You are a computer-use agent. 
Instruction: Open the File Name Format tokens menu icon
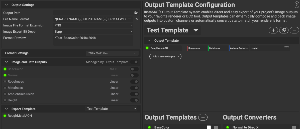pyautogui.click(x=130, y=19)
